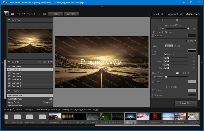Switch to the Regional Edit tab

175,14
